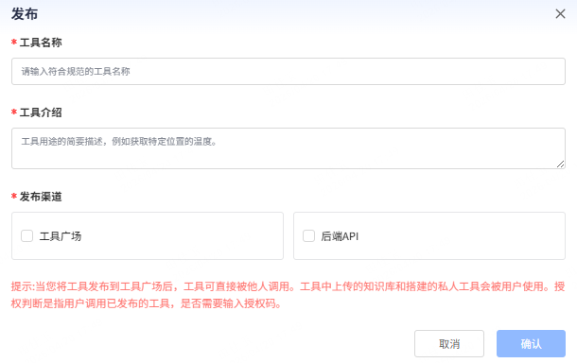Select the 发布渠道 section label

pyautogui.click(x=41, y=197)
